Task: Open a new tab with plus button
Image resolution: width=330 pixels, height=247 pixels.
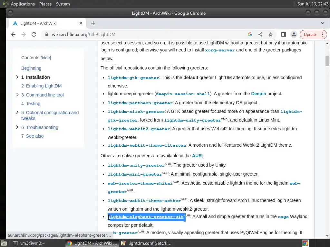Action: [x=93, y=23]
